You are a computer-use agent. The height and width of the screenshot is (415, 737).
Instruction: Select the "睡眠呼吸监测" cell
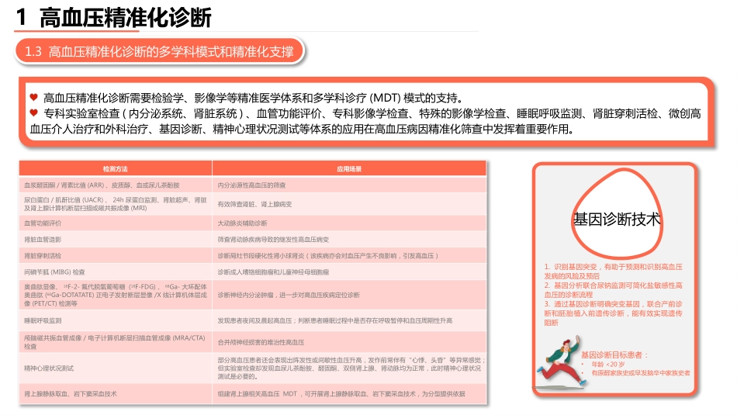click(115, 320)
